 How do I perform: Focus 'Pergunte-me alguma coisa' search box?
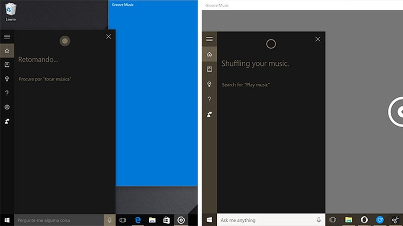coord(59,220)
